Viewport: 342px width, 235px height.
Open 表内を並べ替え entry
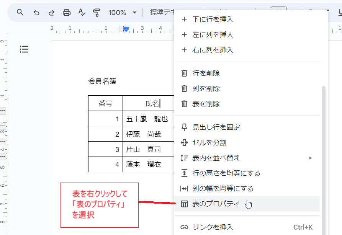pyautogui.click(x=247, y=158)
